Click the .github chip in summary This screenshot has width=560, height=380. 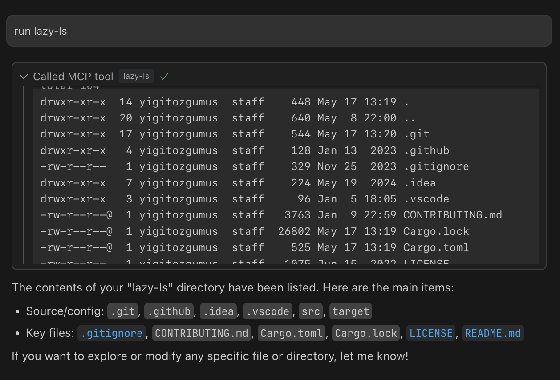[169, 311]
